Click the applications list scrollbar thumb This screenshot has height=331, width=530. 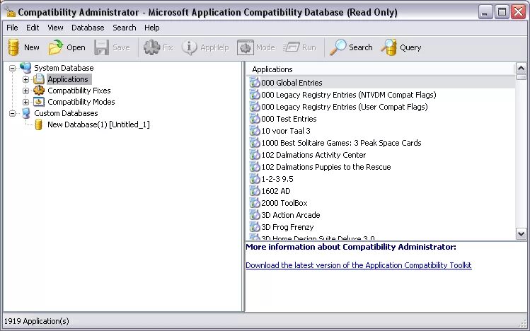(522, 77)
